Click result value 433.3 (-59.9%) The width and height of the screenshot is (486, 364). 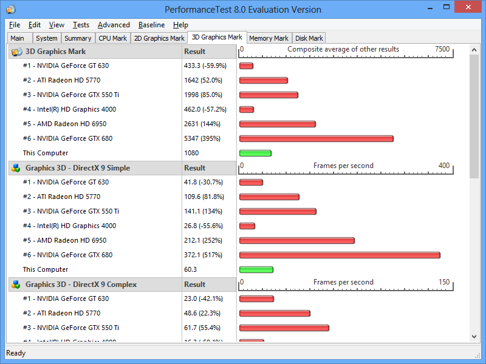[205, 66]
